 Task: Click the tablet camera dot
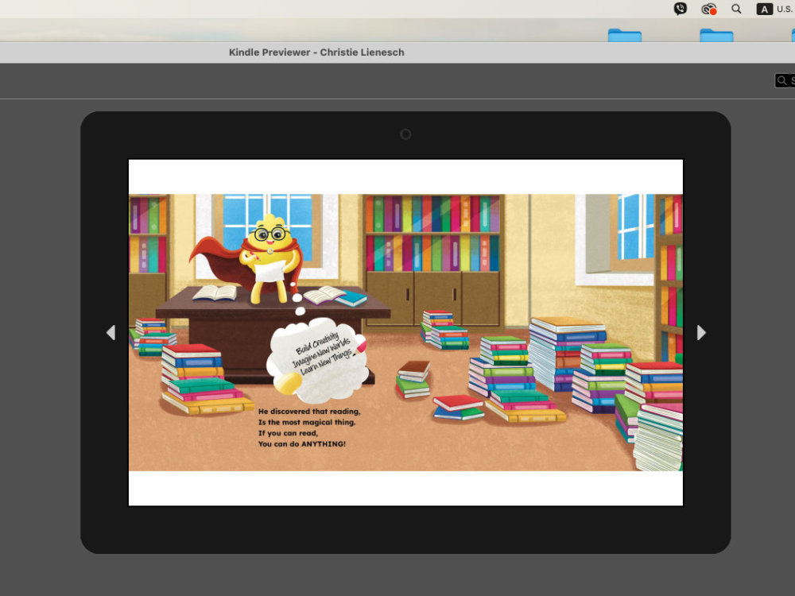point(405,134)
